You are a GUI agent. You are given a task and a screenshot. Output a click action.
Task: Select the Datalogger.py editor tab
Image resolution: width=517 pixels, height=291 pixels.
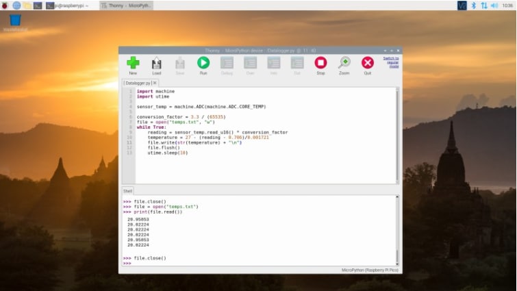tap(138, 83)
